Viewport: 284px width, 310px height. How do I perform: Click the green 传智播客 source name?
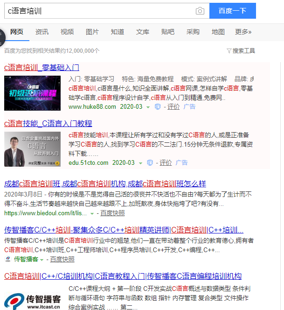pyautogui.click(x=26, y=259)
